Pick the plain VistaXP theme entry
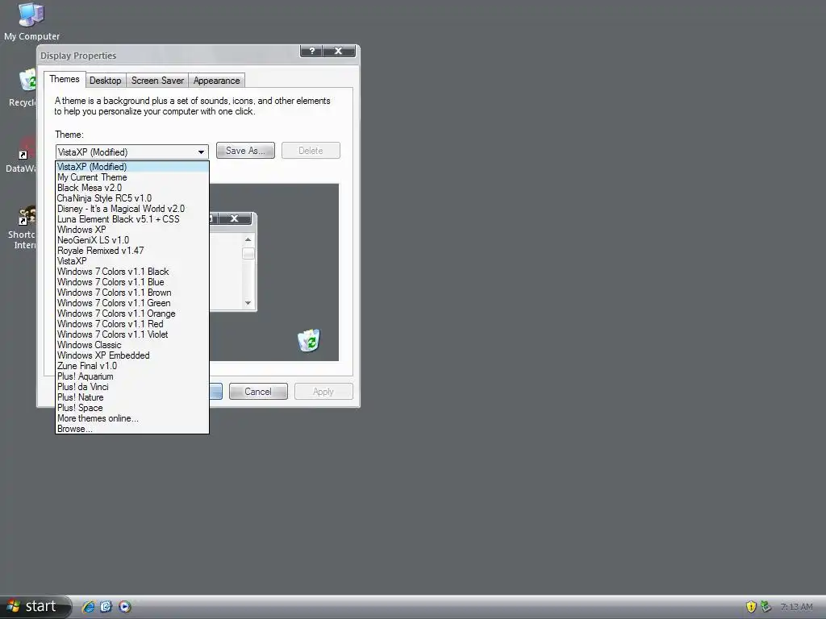 (132, 261)
